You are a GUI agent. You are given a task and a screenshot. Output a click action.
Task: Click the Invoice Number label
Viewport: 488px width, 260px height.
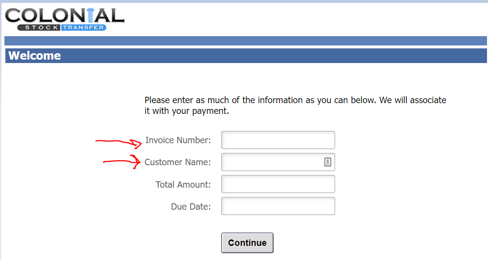178,140
